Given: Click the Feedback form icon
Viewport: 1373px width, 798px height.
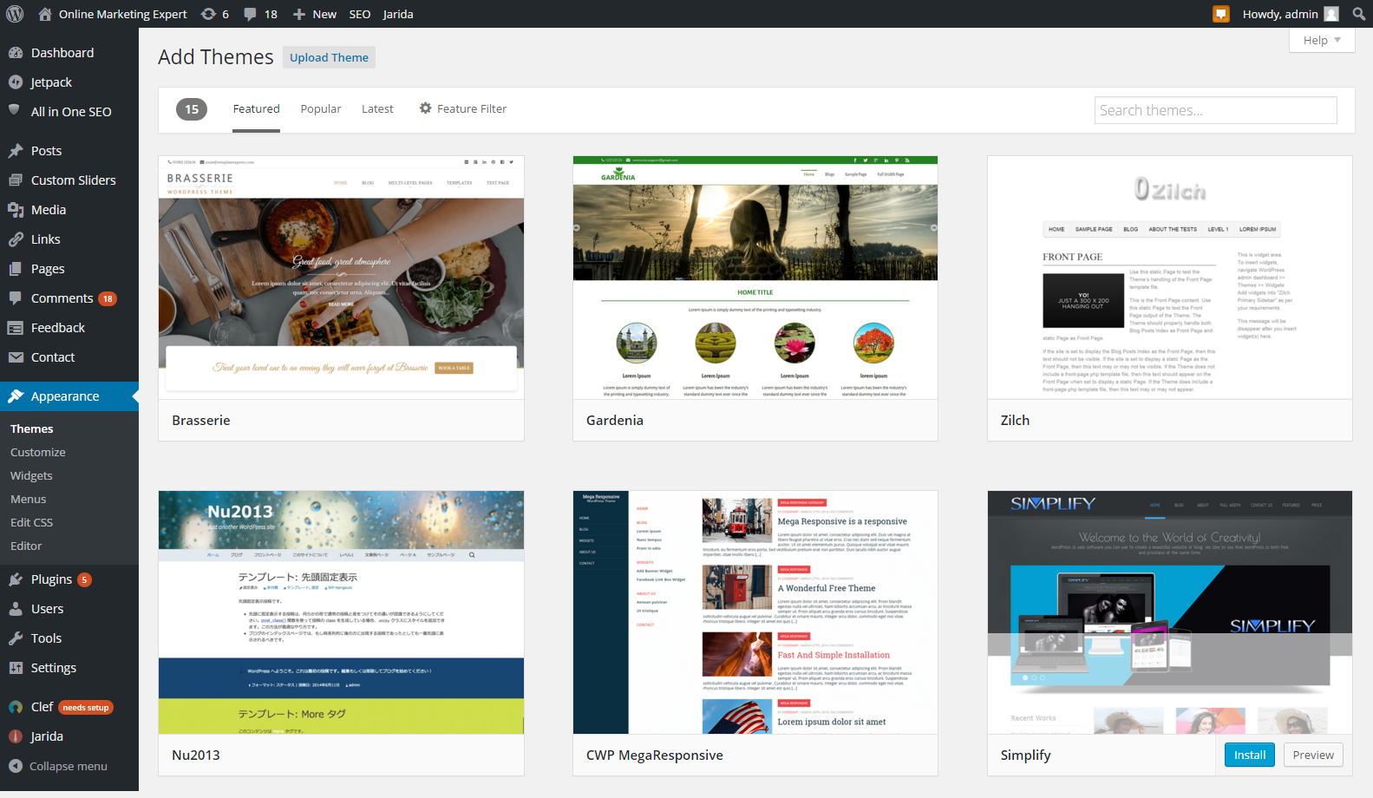Looking at the screenshot, I should (16, 328).
